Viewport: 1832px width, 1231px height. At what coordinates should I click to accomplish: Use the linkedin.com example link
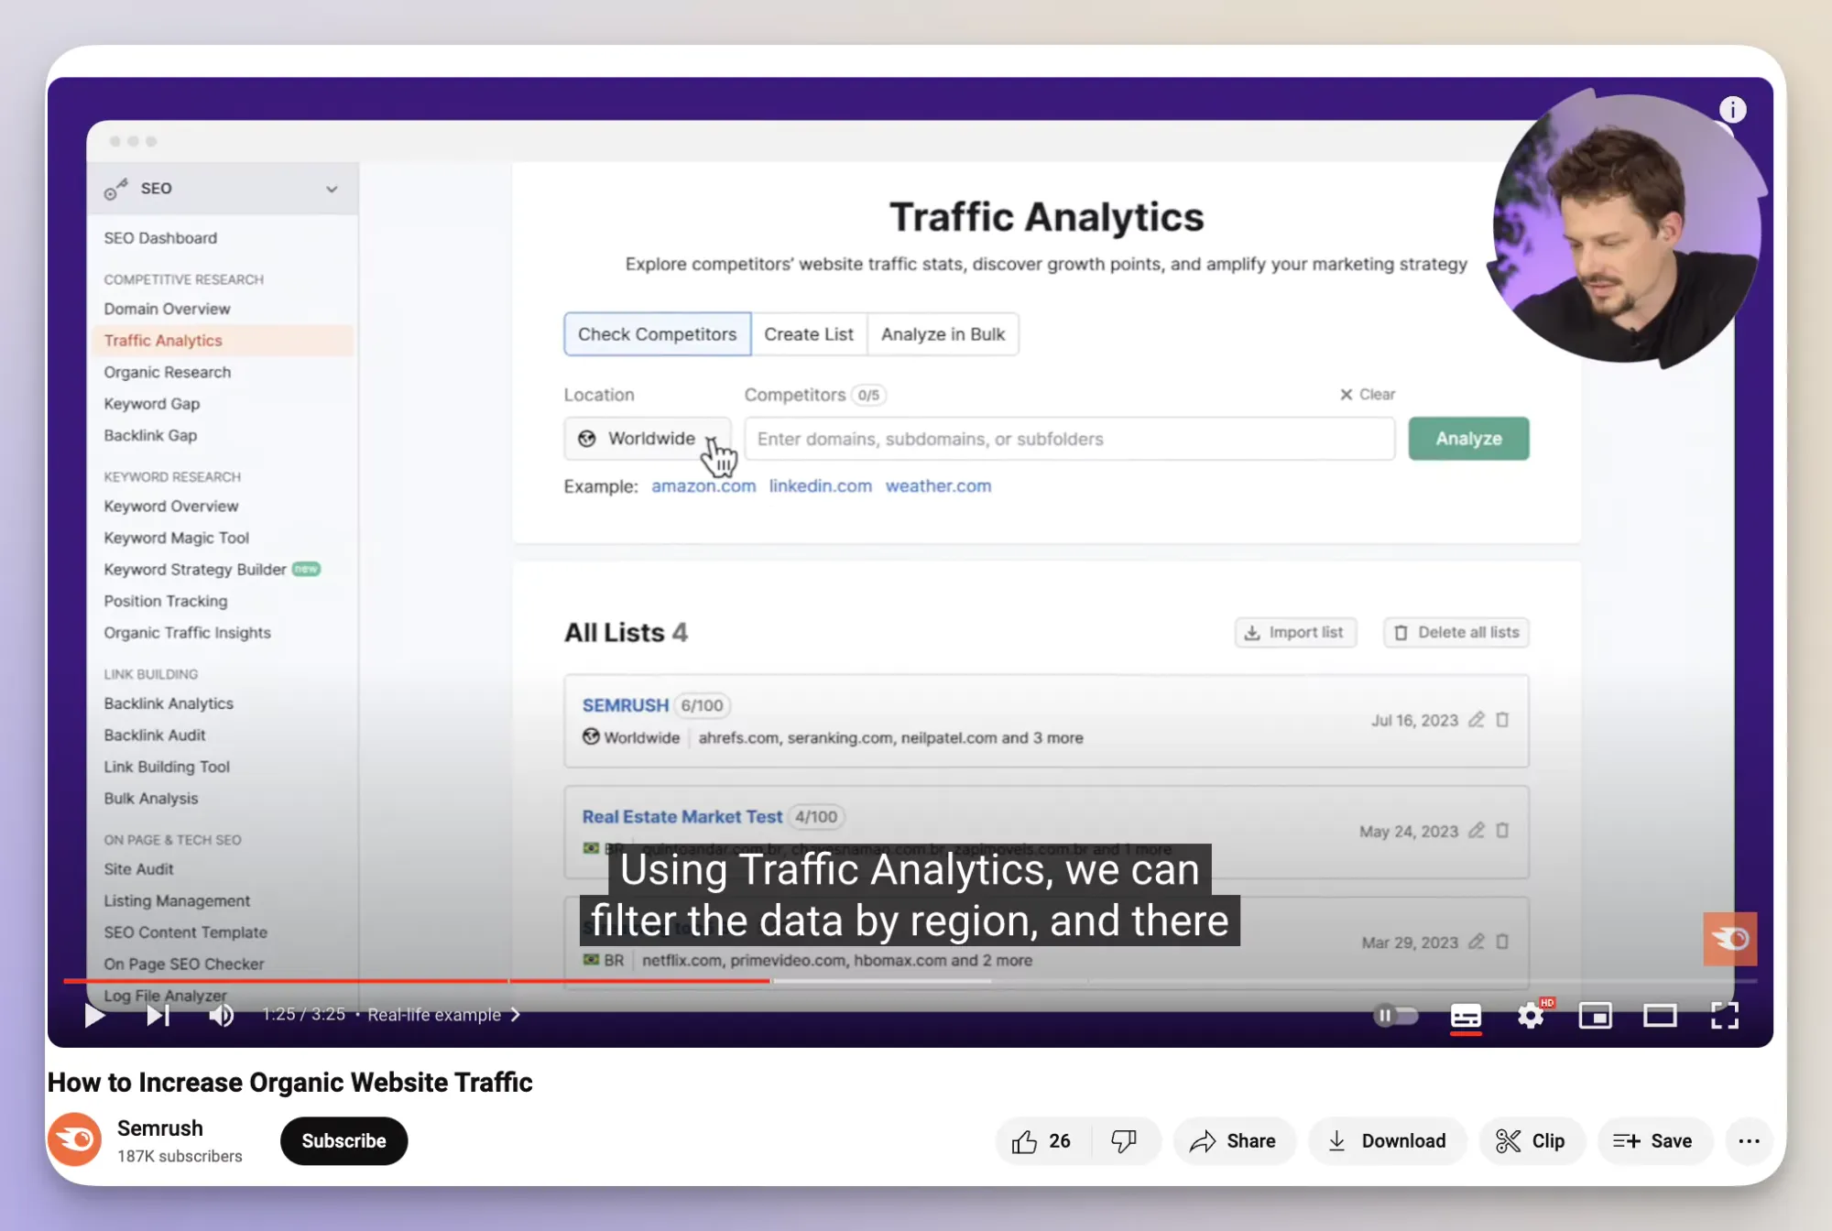(820, 486)
